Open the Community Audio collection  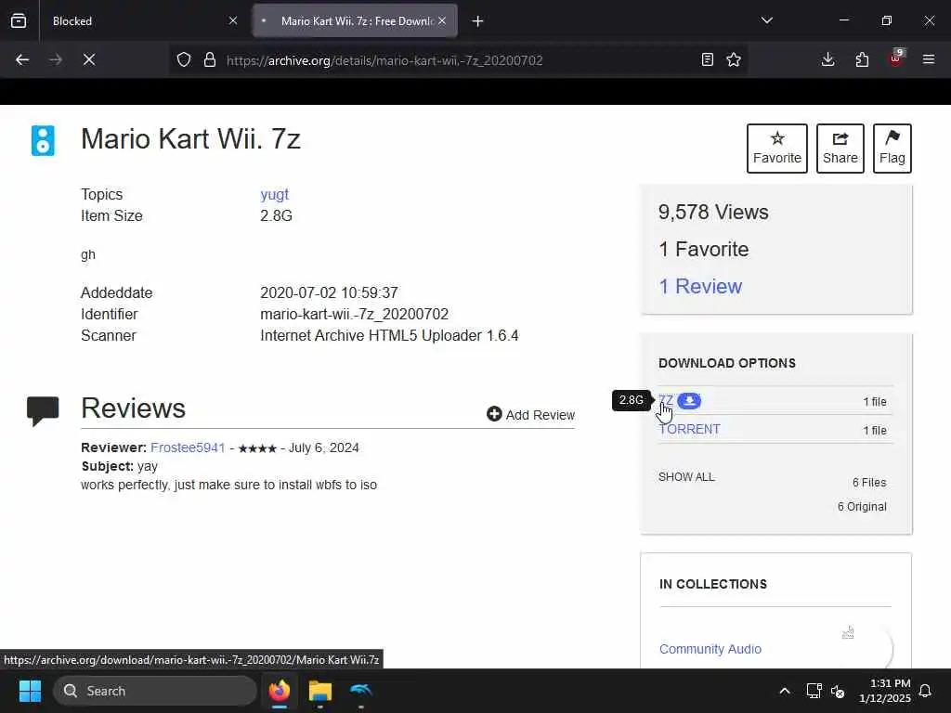(710, 649)
